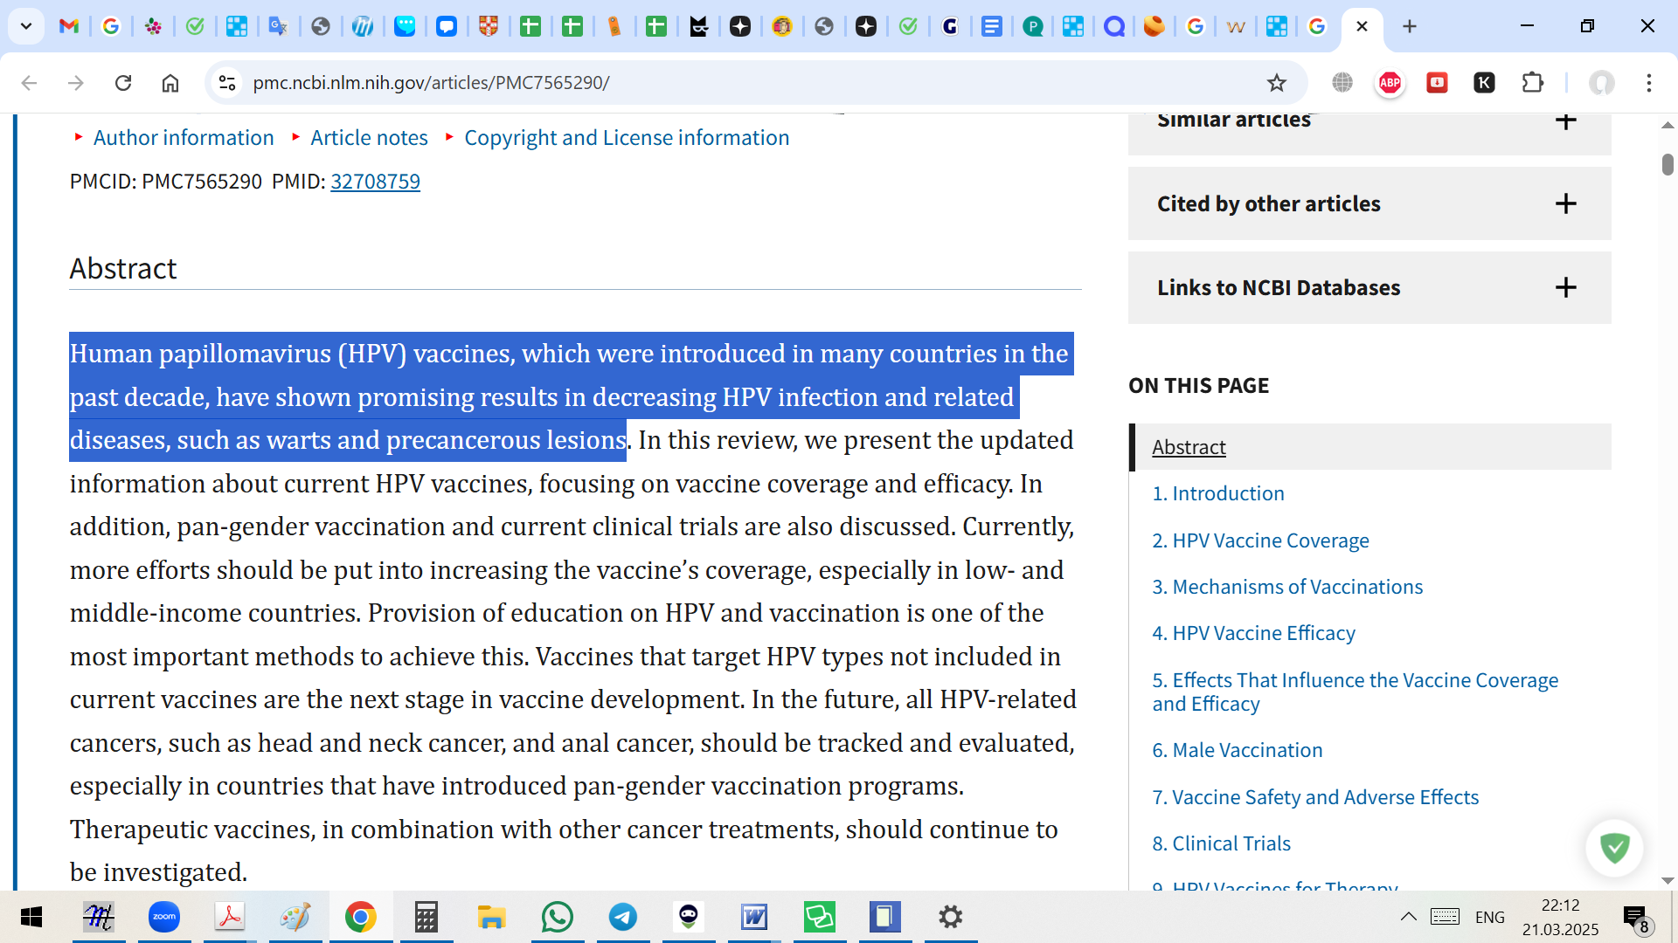Expand the Author information disclosure
This screenshot has height=943, width=1678.
183,138
